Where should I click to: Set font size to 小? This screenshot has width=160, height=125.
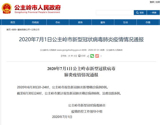coord(74,56)
